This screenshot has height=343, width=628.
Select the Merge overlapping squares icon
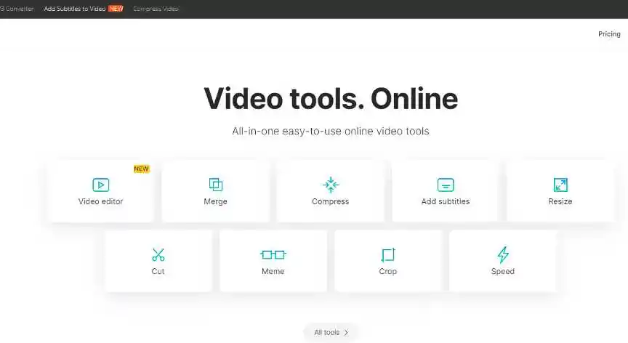[215, 185]
